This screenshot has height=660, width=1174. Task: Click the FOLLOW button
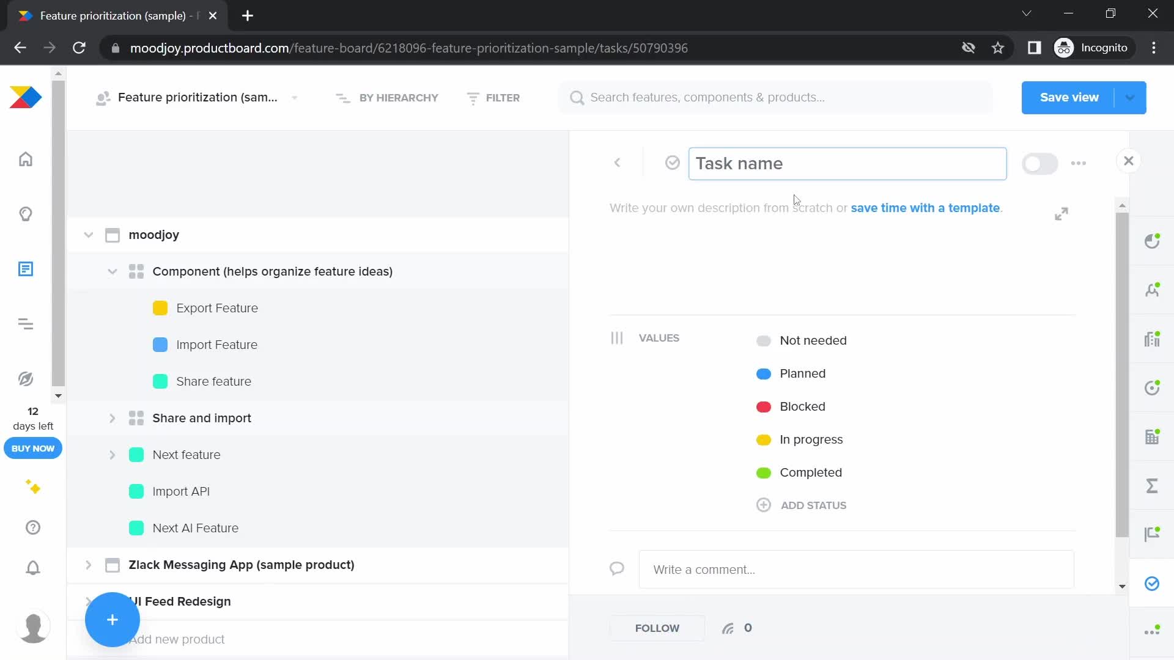point(657,628)
